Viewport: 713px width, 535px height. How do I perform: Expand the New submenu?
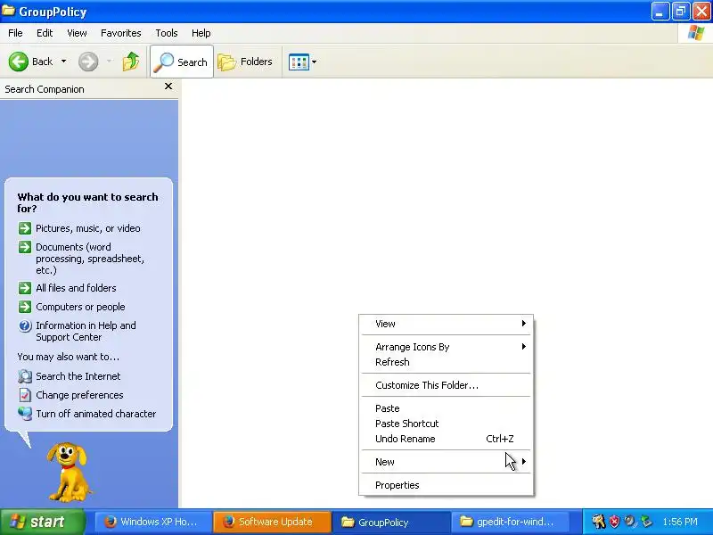[x=446, y=462]
